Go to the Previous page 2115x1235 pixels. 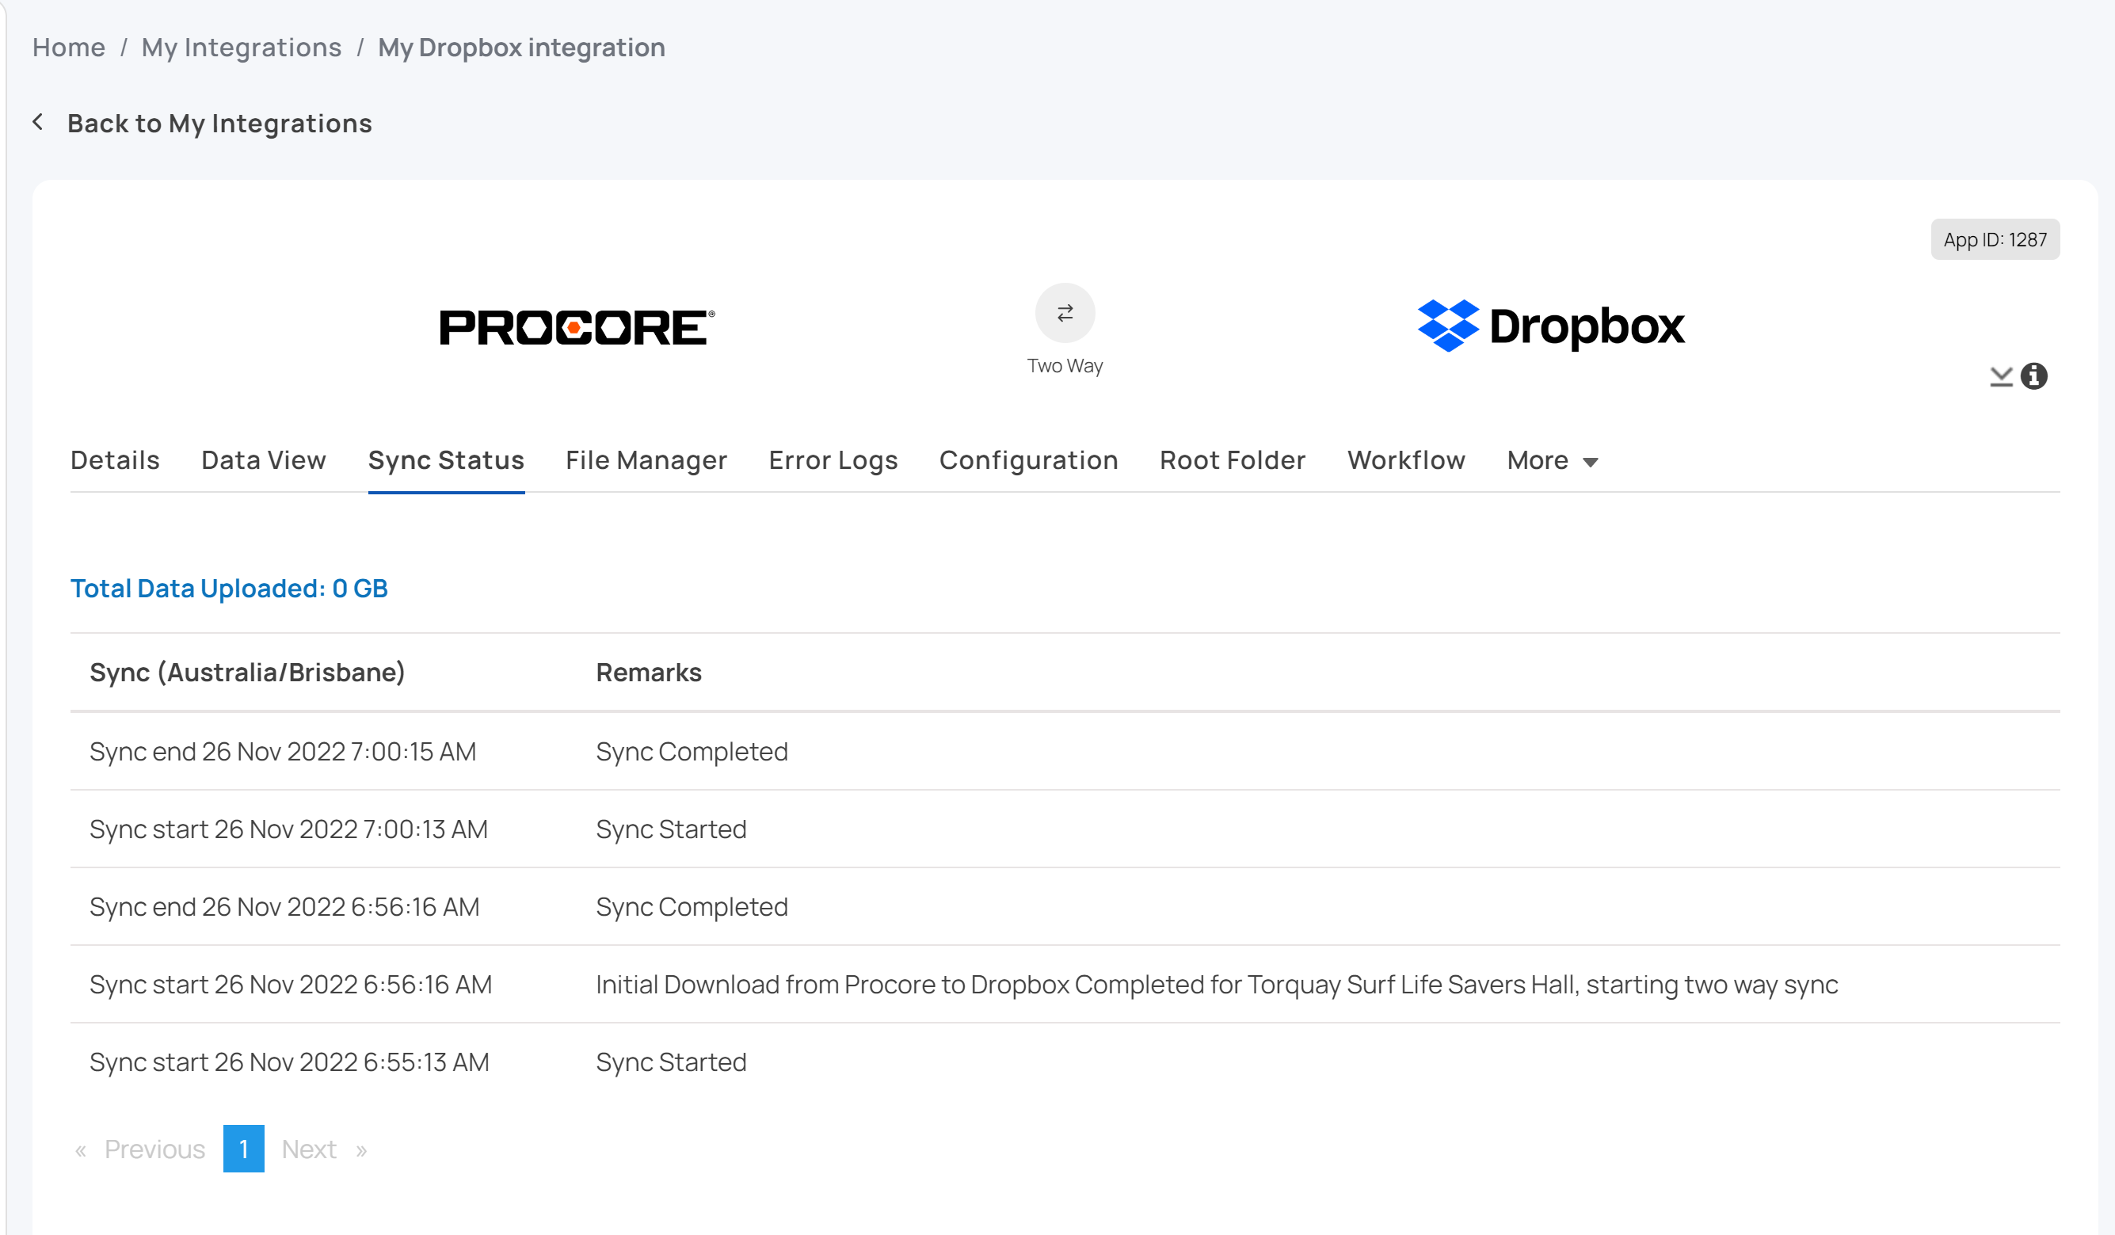[x=154, y=1149]
